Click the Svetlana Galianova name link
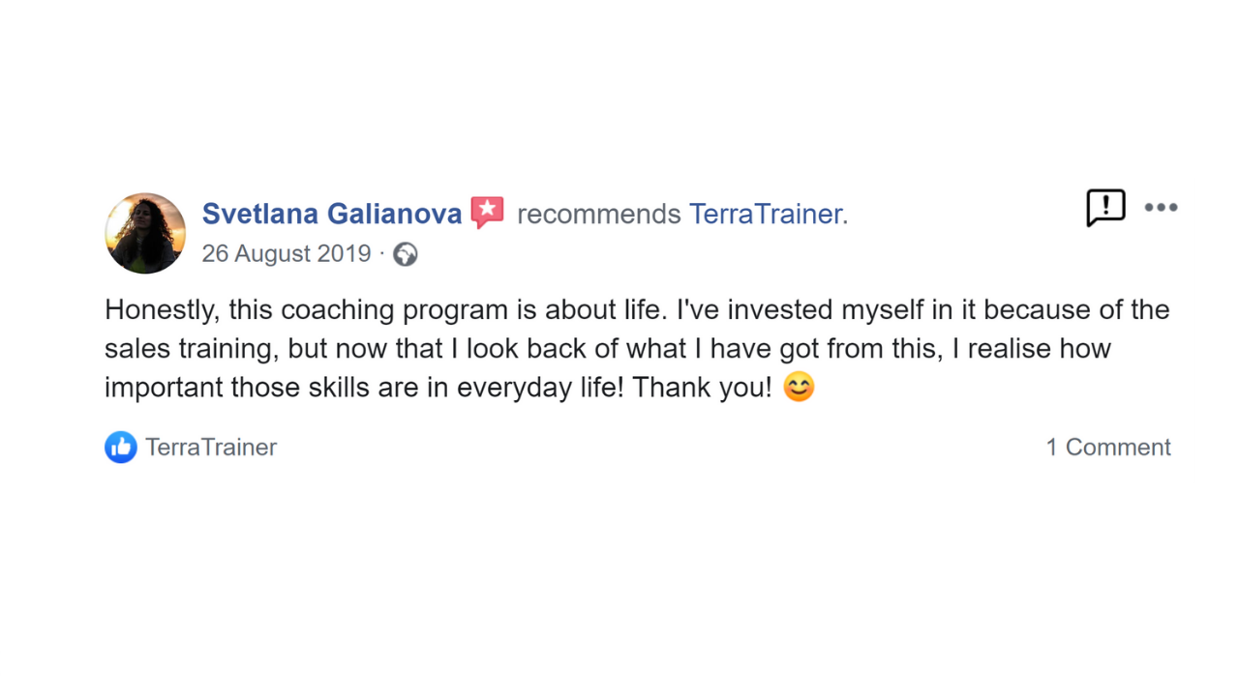The width and height of the screenshot is (1239, 696). coord(331,214)
